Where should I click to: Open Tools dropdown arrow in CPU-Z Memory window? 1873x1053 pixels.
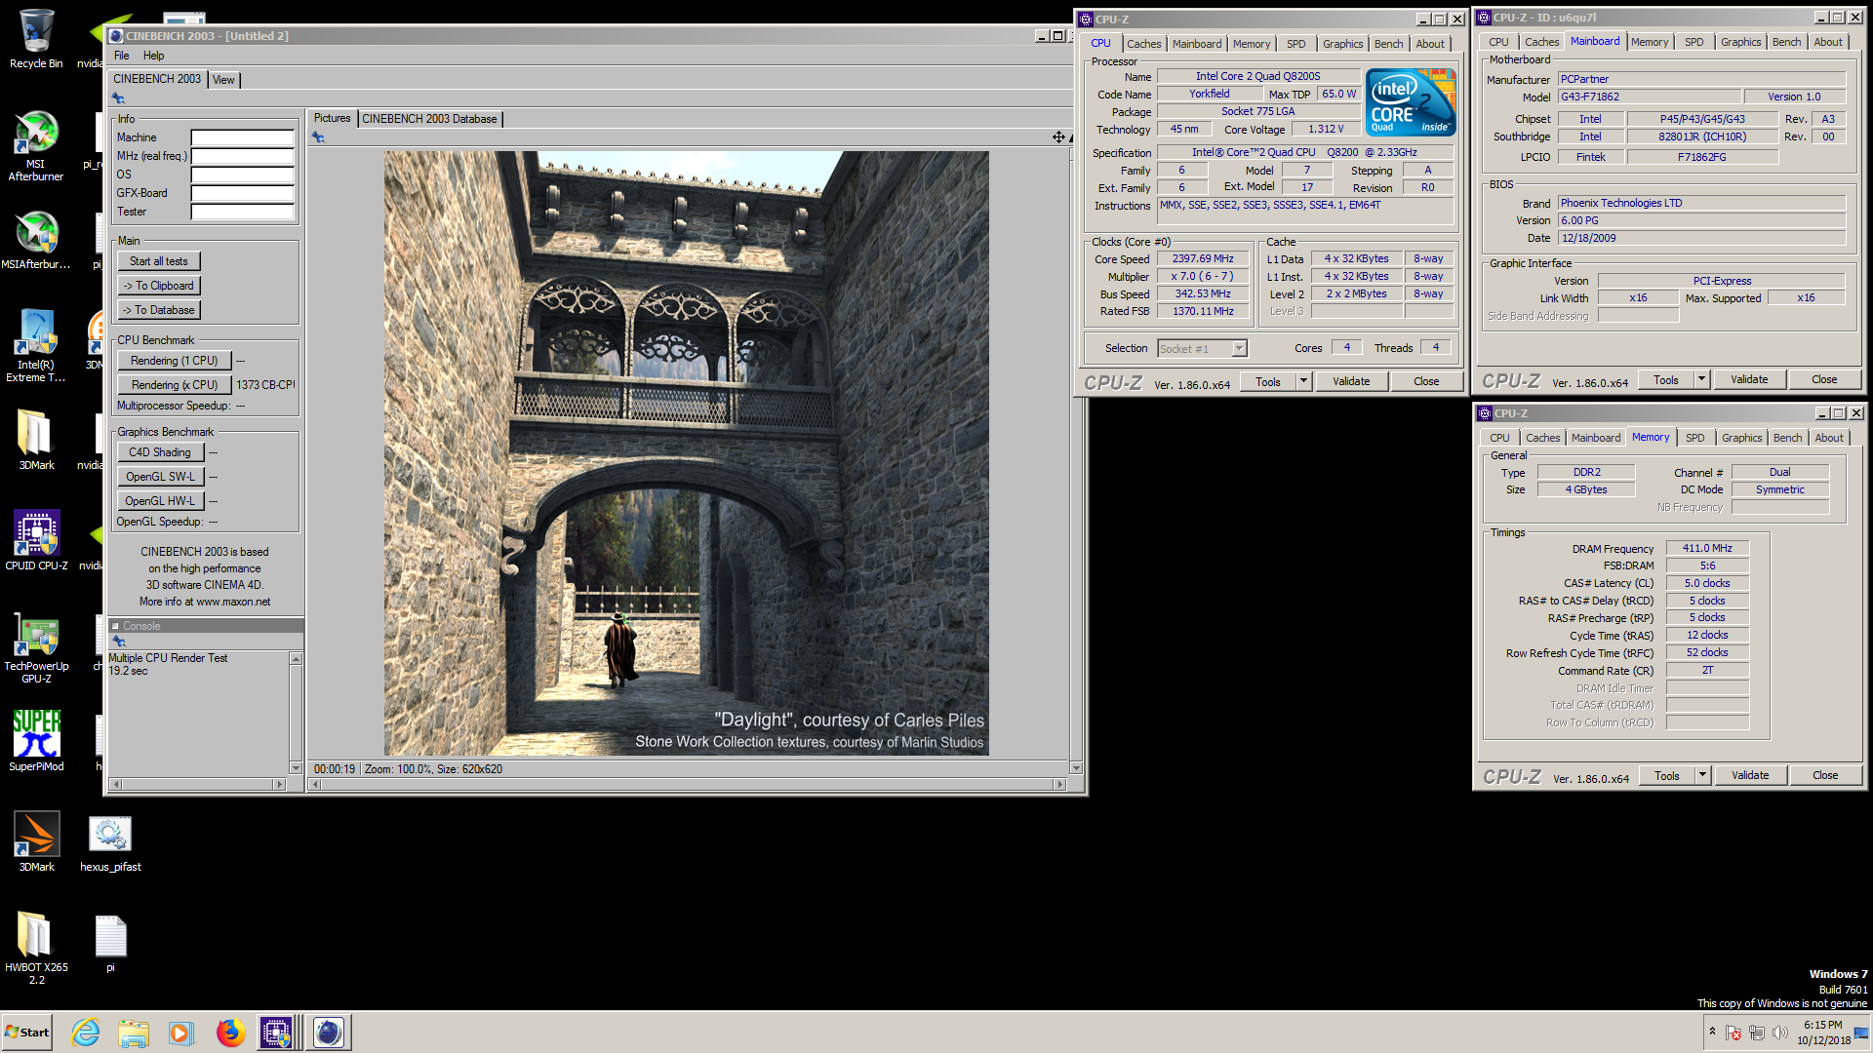pyautogui.click(x=1702, y=775)
